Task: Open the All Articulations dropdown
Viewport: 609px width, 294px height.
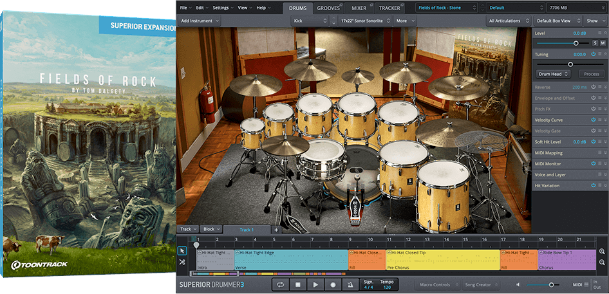Action: pos(507,21)
